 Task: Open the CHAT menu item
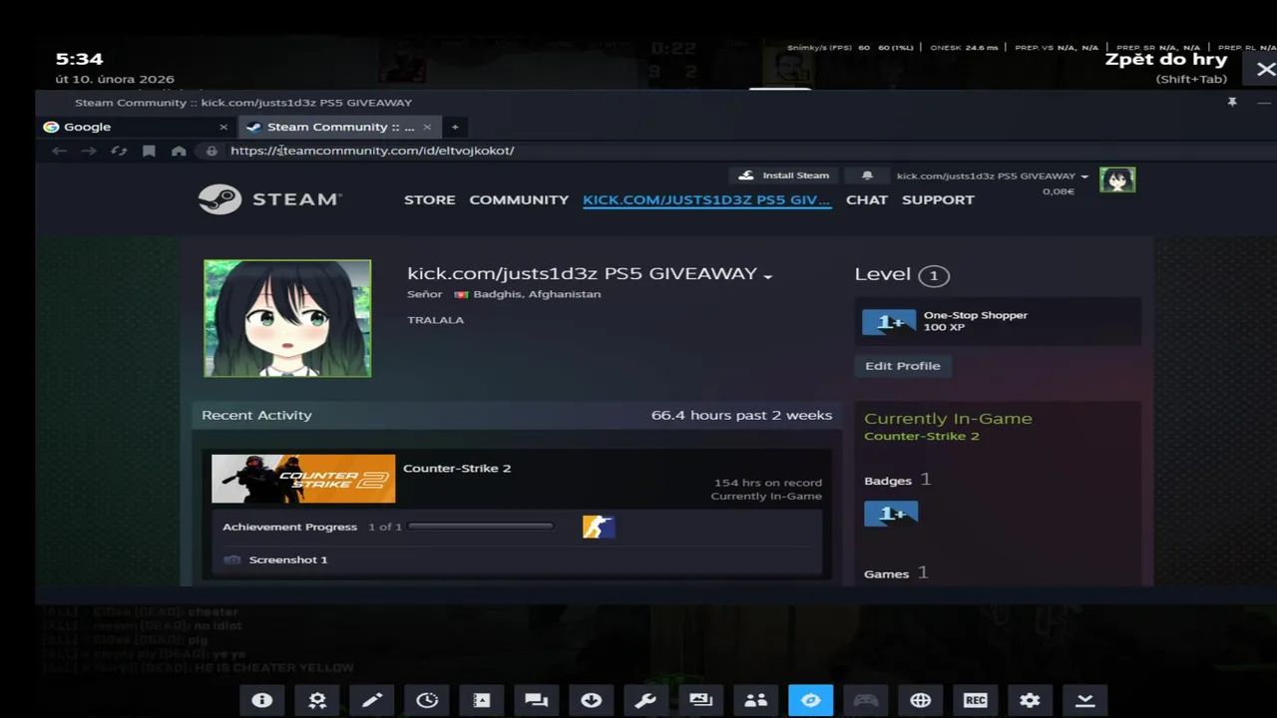(x=867, y=199)
